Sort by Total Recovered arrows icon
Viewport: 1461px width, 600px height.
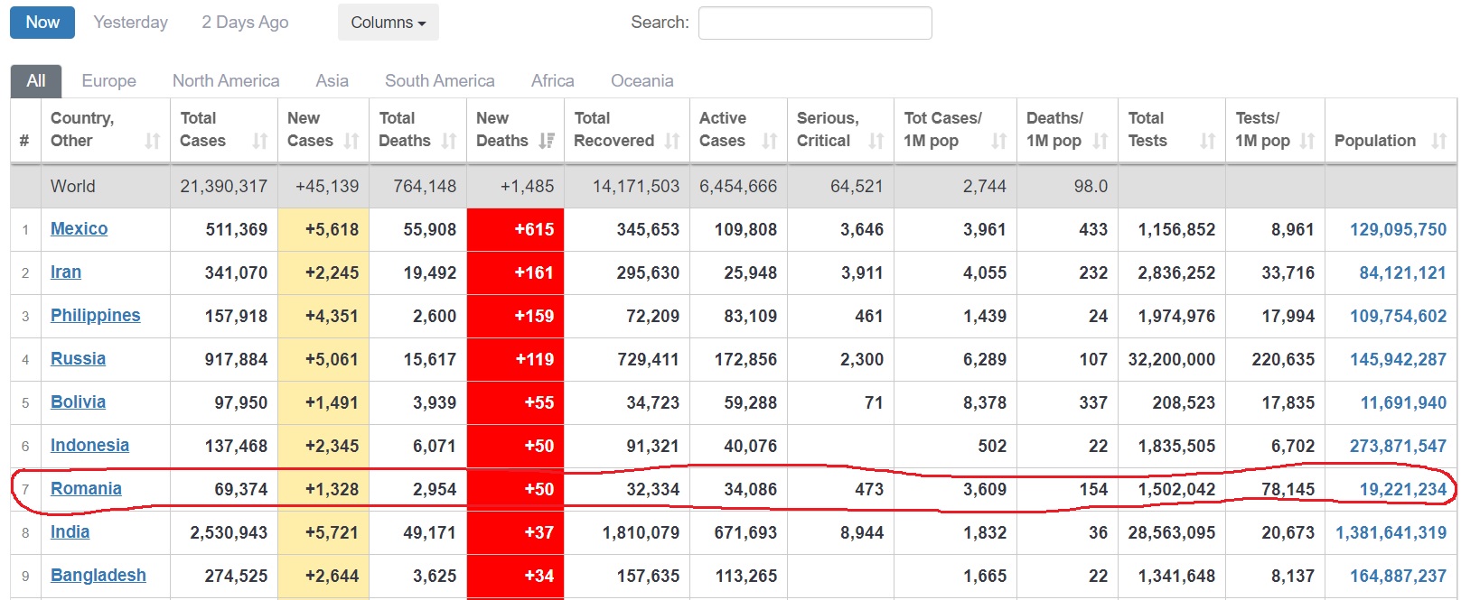pyautogui.click(x=672, y=141)
